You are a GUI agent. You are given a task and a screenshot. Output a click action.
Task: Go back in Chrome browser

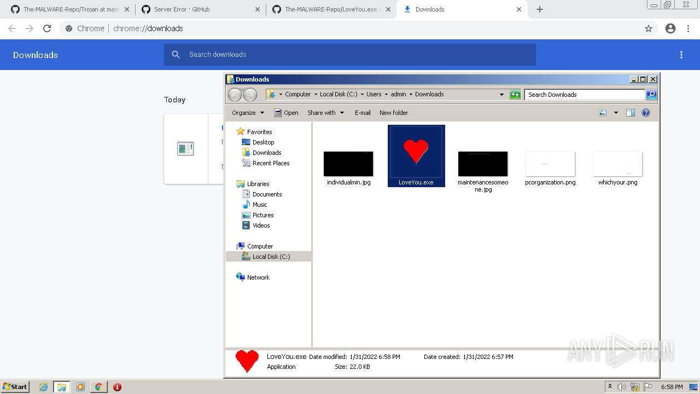pos(12,28)
